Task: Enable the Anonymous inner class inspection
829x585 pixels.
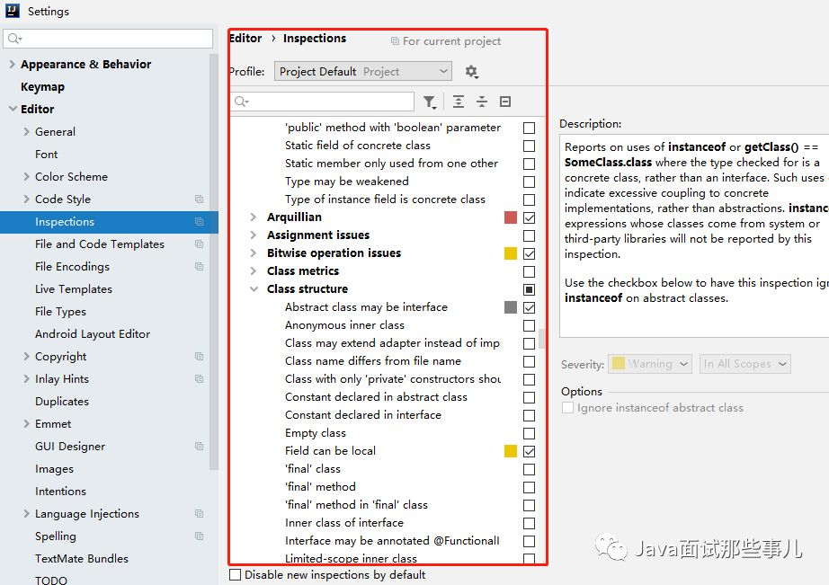Action: click(529, 325)
